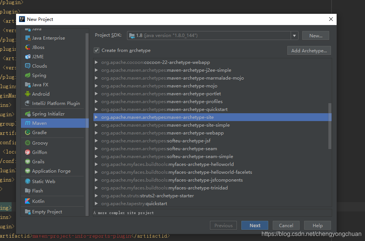Click the Spring Initializr icon
365x241 pixels.
pos(28,114)
